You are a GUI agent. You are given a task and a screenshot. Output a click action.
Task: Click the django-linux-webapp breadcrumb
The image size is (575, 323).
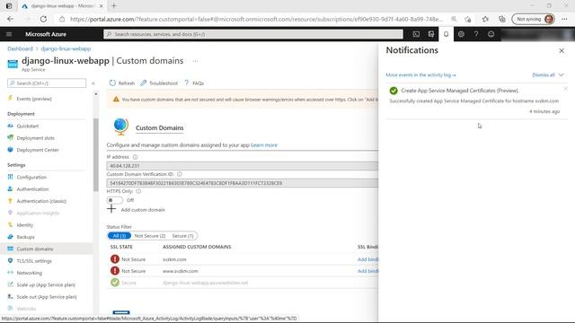[66, 48]
